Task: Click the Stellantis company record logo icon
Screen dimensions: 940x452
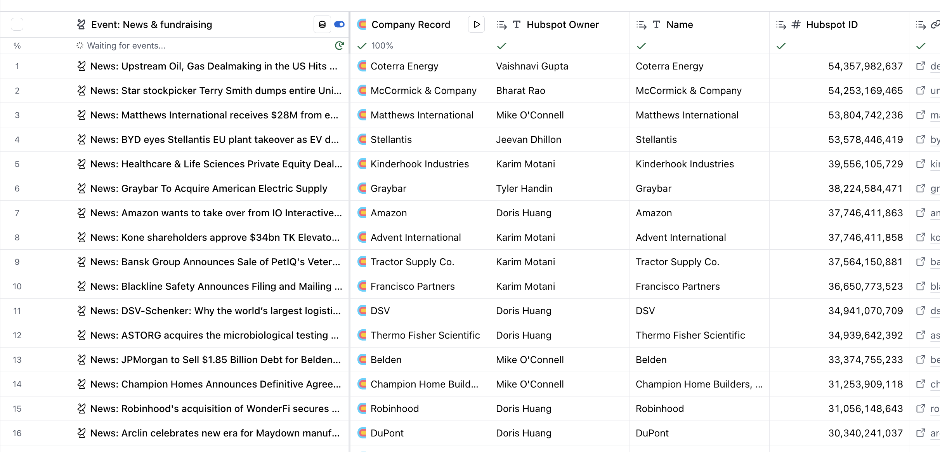Action: [x=362, y=139]
